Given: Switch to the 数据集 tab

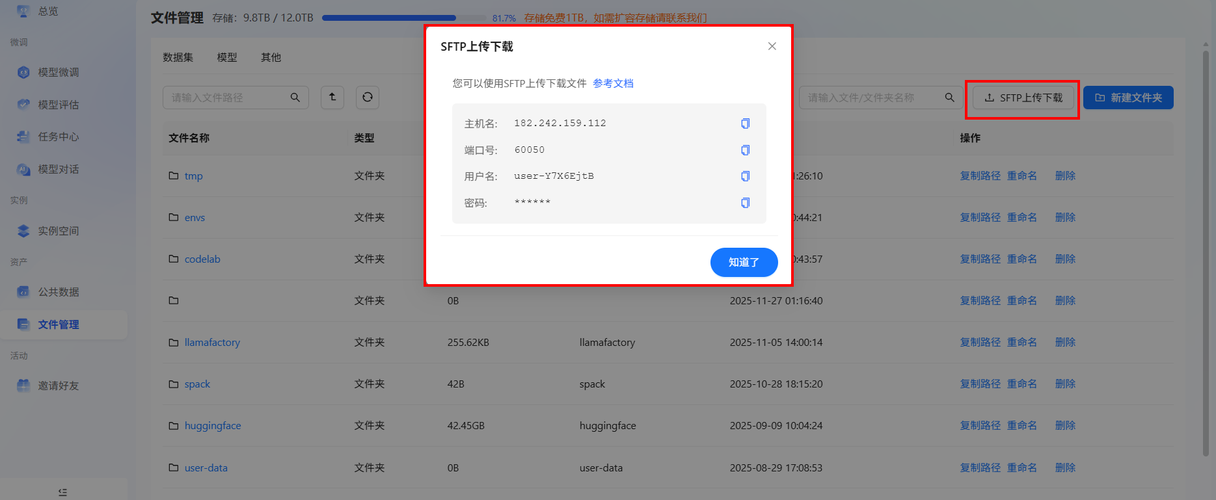Looking at the screenshot, I should point(178,57).
